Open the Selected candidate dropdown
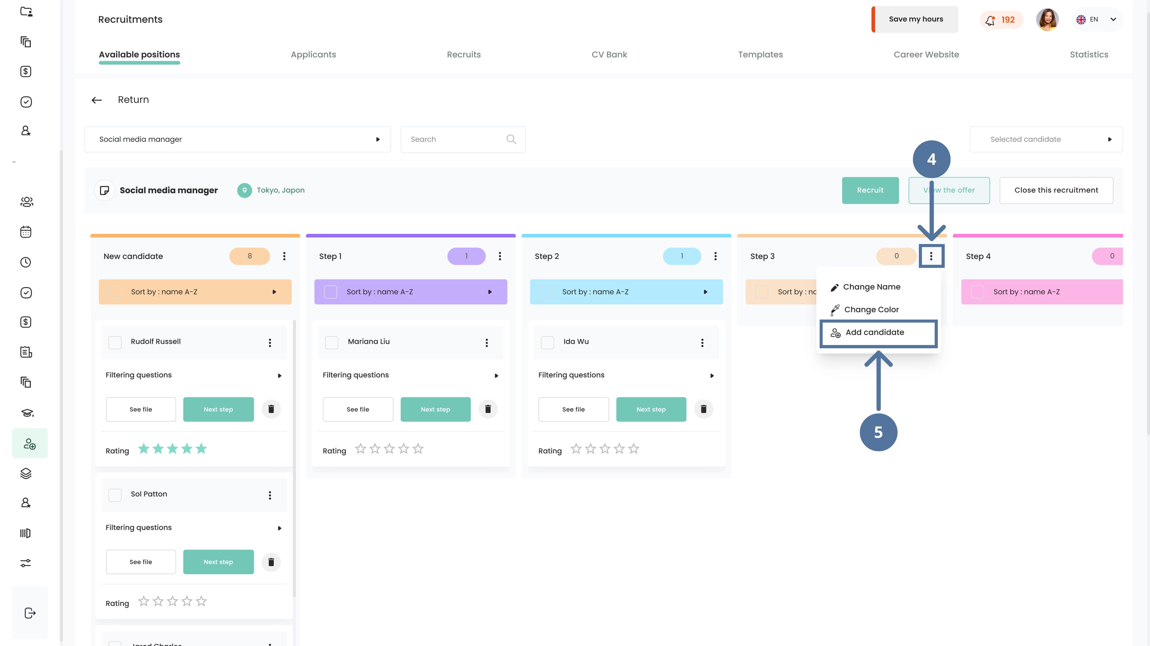The image size is (1150, 646). pos(1046,140)
